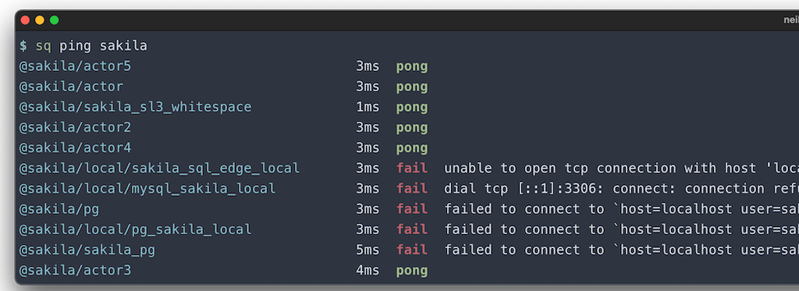The width and height of the screenshot is (799, 291).
Task: Click the terminal window title bar
Action: pyautogui.click(x=407, y=20)
